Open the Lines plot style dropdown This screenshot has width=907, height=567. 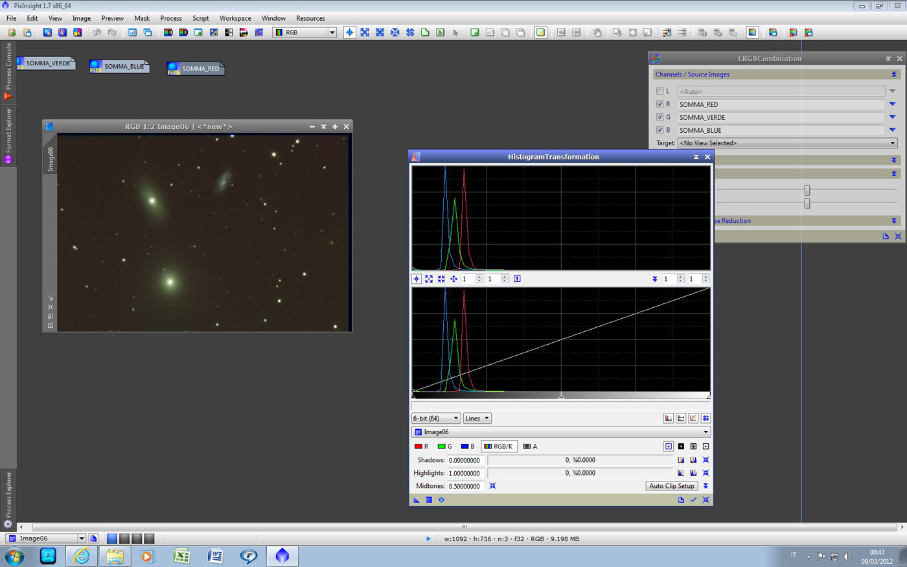coord(477,418)
